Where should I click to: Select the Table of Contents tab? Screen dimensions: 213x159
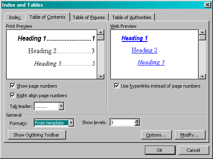(x=48, y=17)
